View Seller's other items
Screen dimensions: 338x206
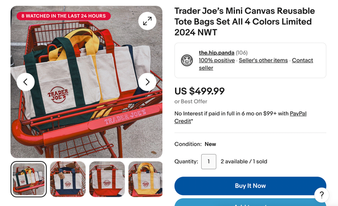coord(263,60)
